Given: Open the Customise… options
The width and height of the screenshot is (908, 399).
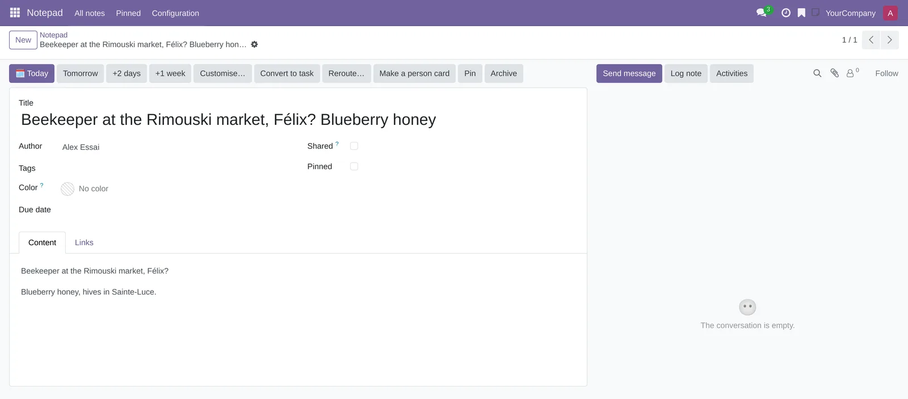Looking at the screenshot, I should point(222,73).
